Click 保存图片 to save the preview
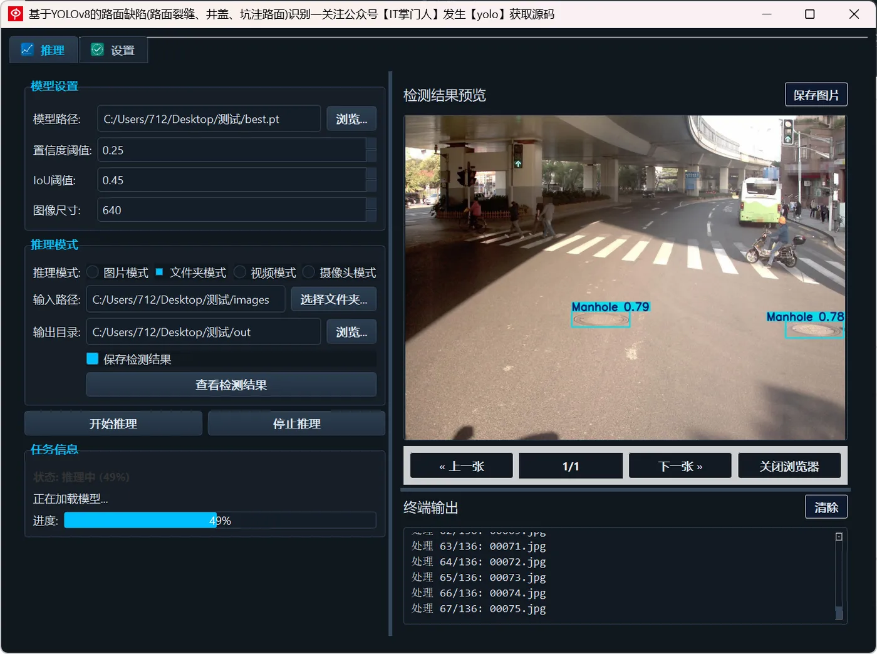 pyautogui.click(x=816, y=95)
